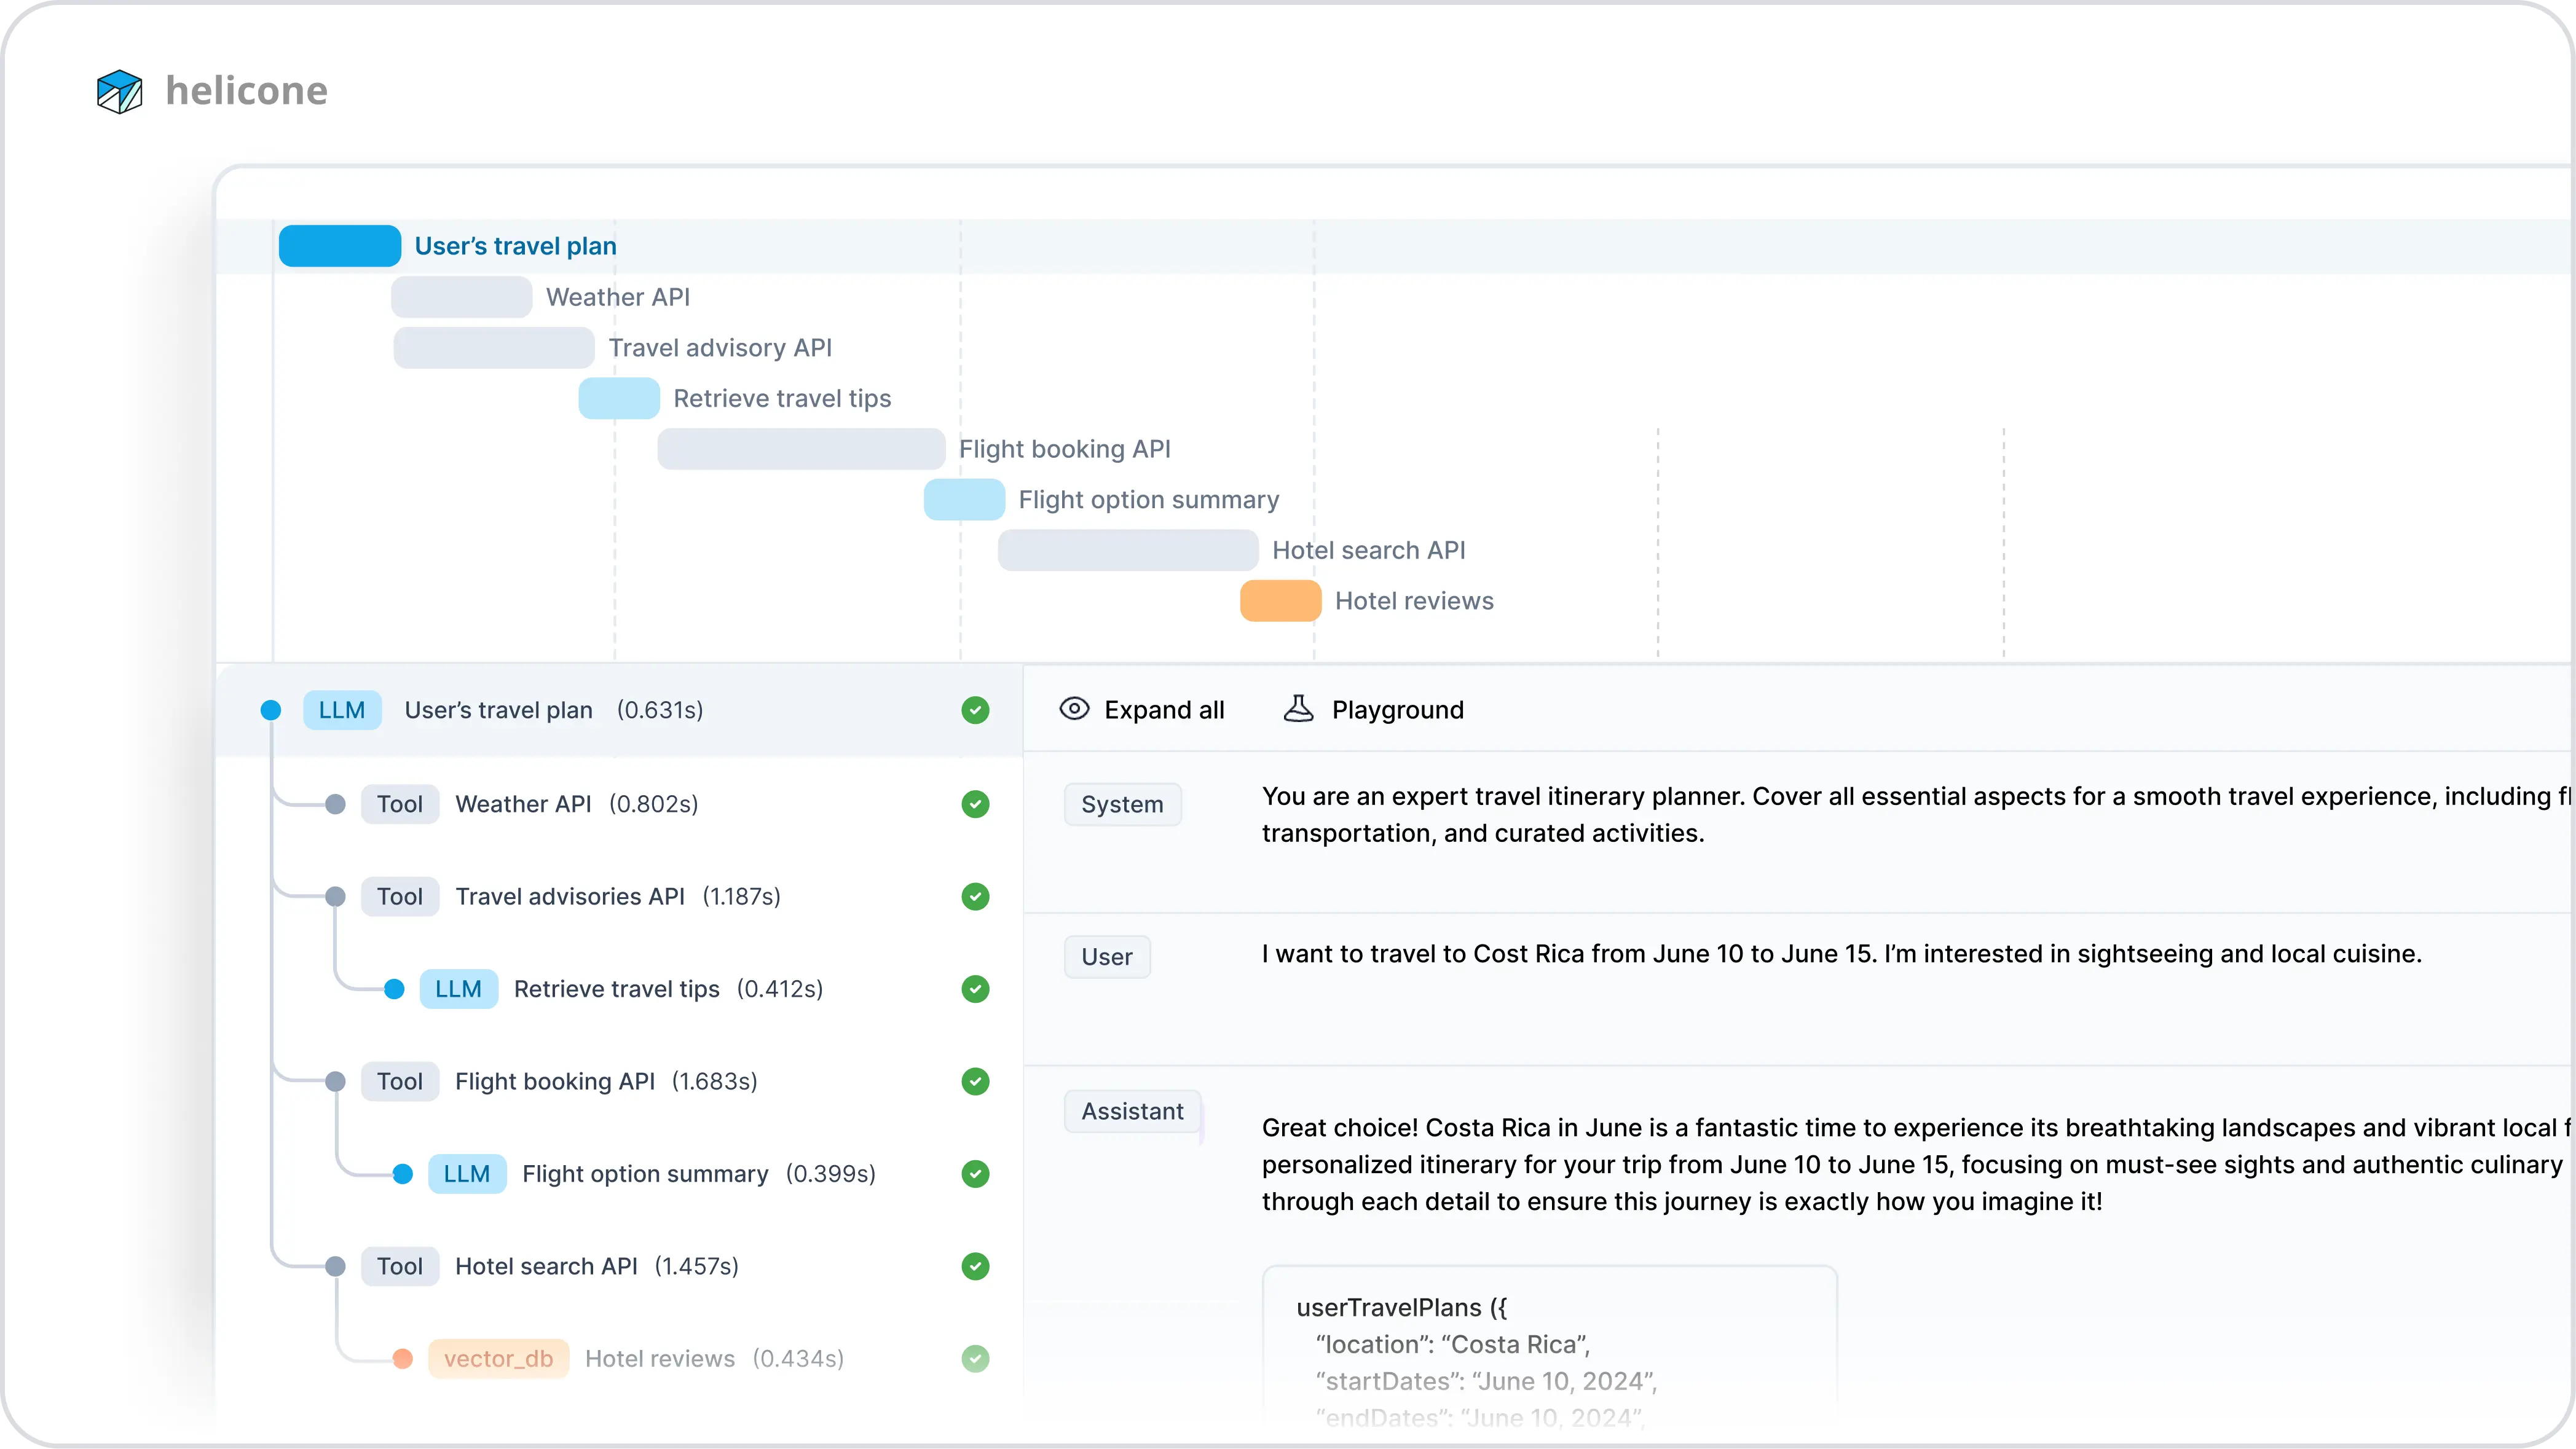Image resolution: width=2576 pixels, height=1449 pixels.
Task: Select the Flight option summary timeline bar
Action: tap(964, 500)
